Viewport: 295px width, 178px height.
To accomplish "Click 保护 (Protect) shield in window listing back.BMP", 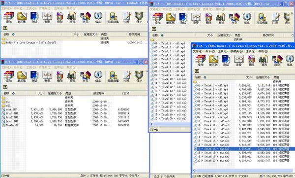I will (x=139, y=76).
